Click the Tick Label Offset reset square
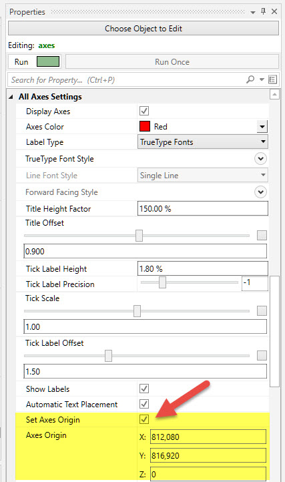This screenshot has width=285, height=482. click(262, 356)
